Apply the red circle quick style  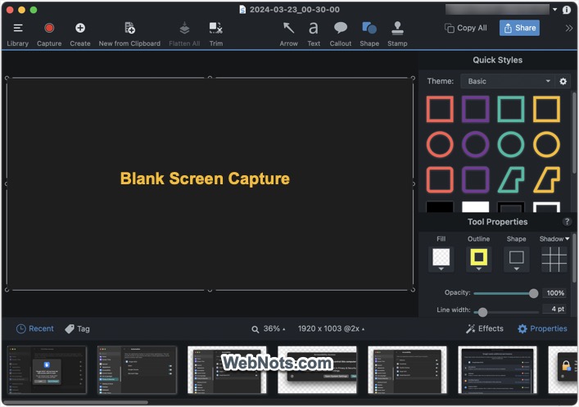440,144
